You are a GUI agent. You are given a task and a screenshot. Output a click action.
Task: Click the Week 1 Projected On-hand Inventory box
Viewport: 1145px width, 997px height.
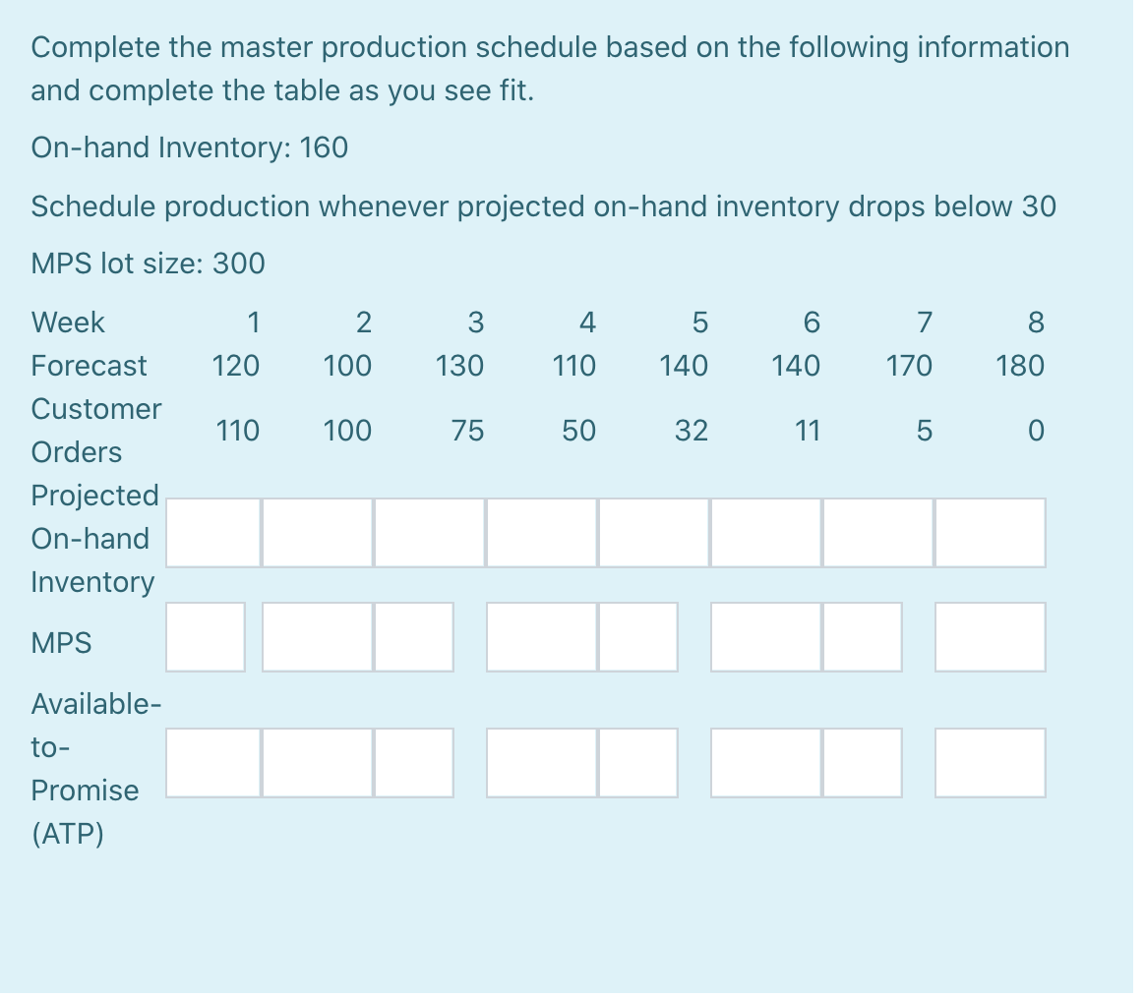pos(214,532)
